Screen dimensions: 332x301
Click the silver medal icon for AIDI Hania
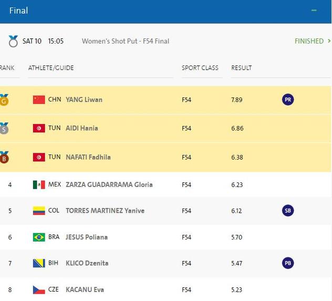[x=4, y=128]
